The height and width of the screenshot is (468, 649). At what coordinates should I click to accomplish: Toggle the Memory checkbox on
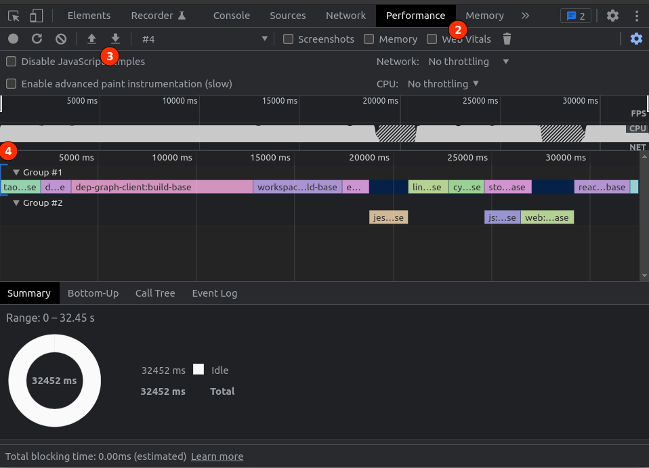tap(369, 39)
